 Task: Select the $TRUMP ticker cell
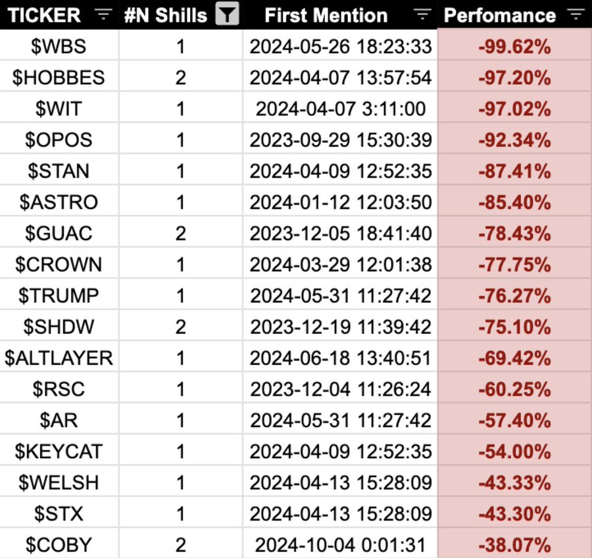click(x=59, y=296)
